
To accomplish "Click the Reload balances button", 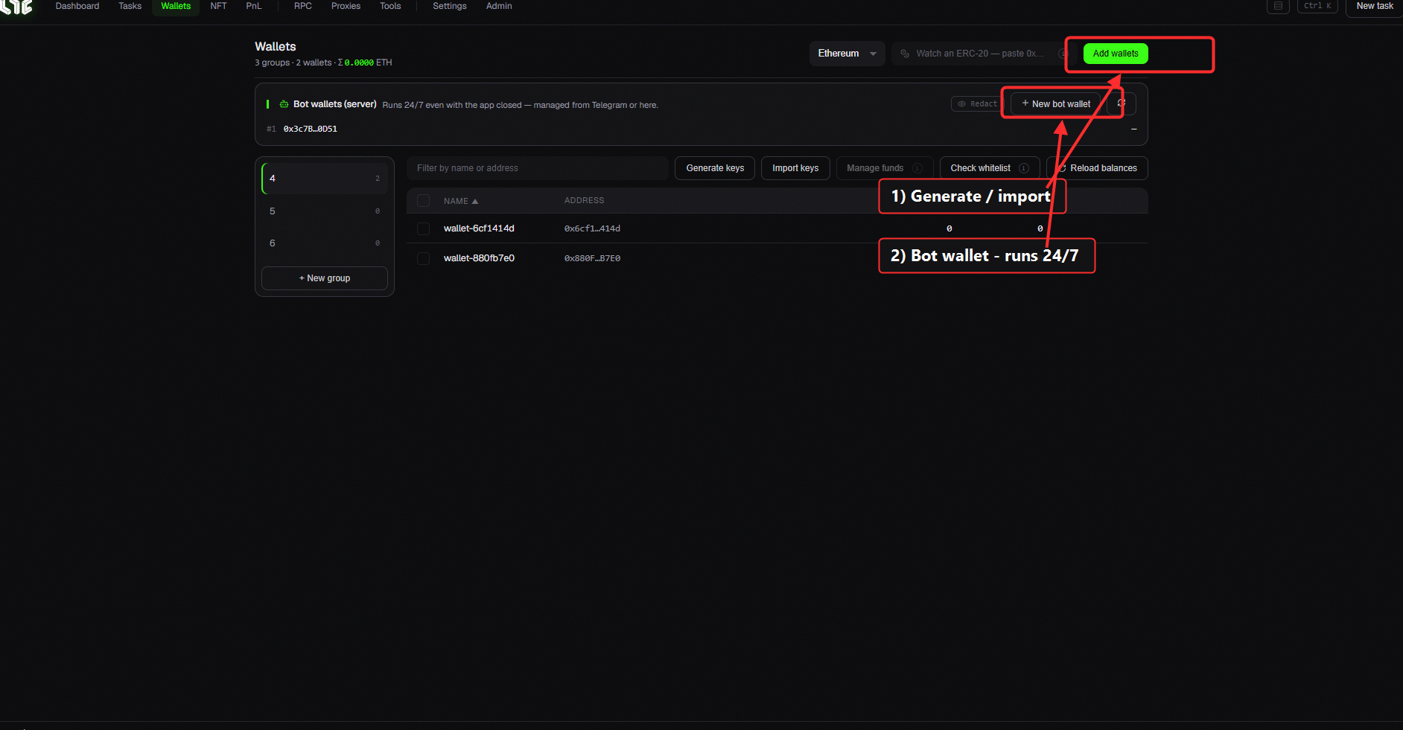I will tap(1097, 168).
